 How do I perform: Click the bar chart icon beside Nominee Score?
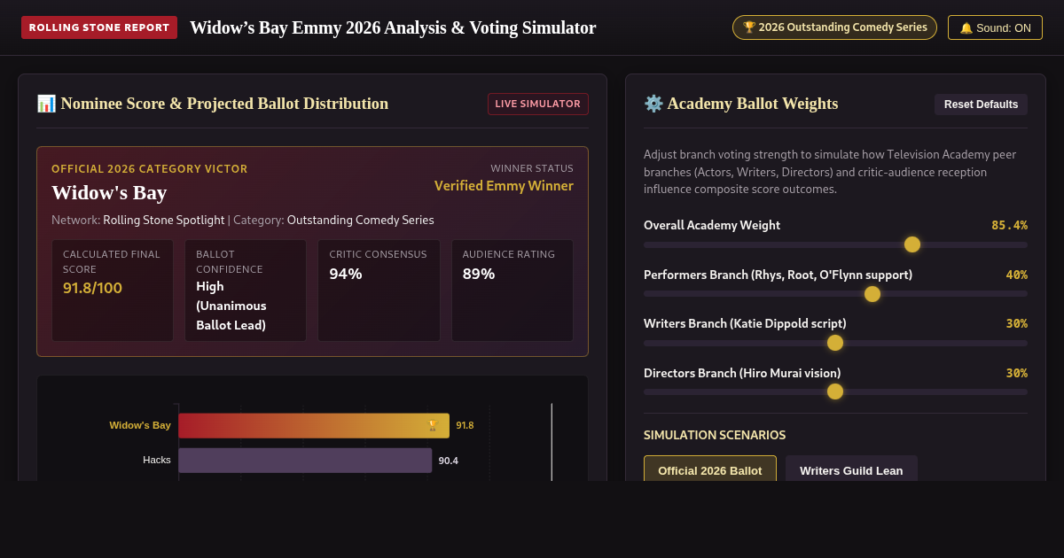(x=46, y=104)
